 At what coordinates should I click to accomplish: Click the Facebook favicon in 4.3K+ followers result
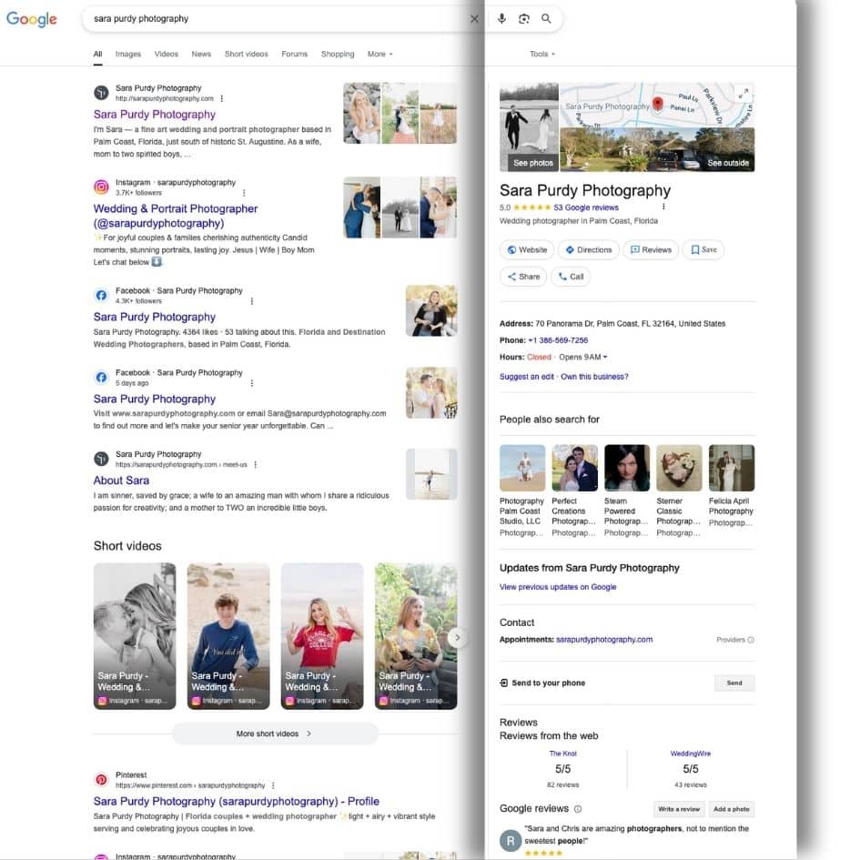[x=101, y=296]
